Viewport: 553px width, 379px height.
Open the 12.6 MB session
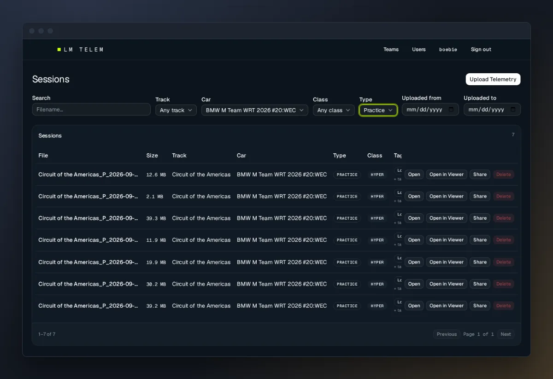click(x=414, y=175)
